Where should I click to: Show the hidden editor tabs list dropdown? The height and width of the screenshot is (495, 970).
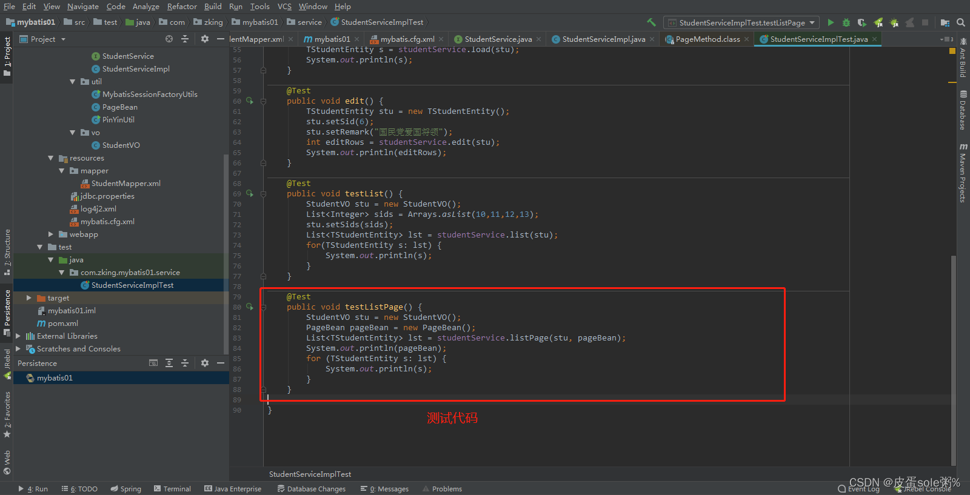point(946,39)
